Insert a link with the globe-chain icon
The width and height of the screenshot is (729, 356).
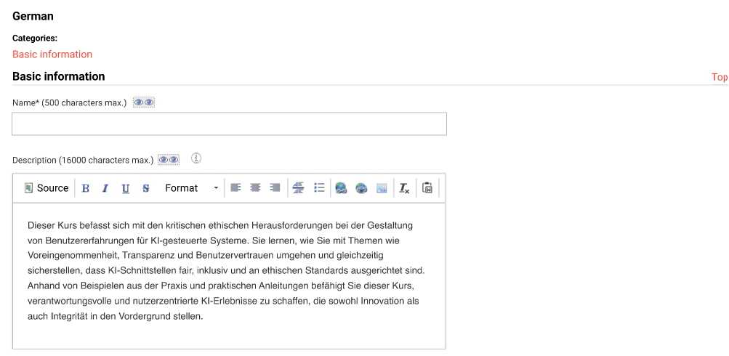[x=341, y=188]
